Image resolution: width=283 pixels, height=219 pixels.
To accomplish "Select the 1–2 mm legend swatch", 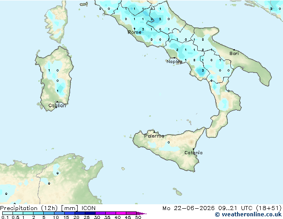I will [x=28, y=213].
